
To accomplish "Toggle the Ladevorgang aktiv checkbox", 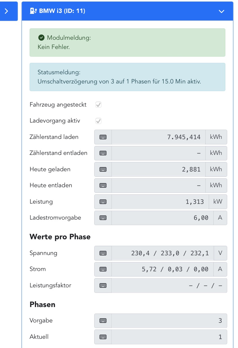I will point(99,121).
